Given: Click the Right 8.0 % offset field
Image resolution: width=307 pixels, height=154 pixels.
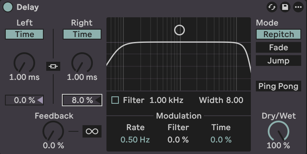Looking at the screenshot, I should coord(82,100).
